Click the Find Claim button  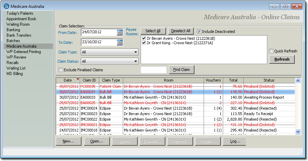pos(181,70)
